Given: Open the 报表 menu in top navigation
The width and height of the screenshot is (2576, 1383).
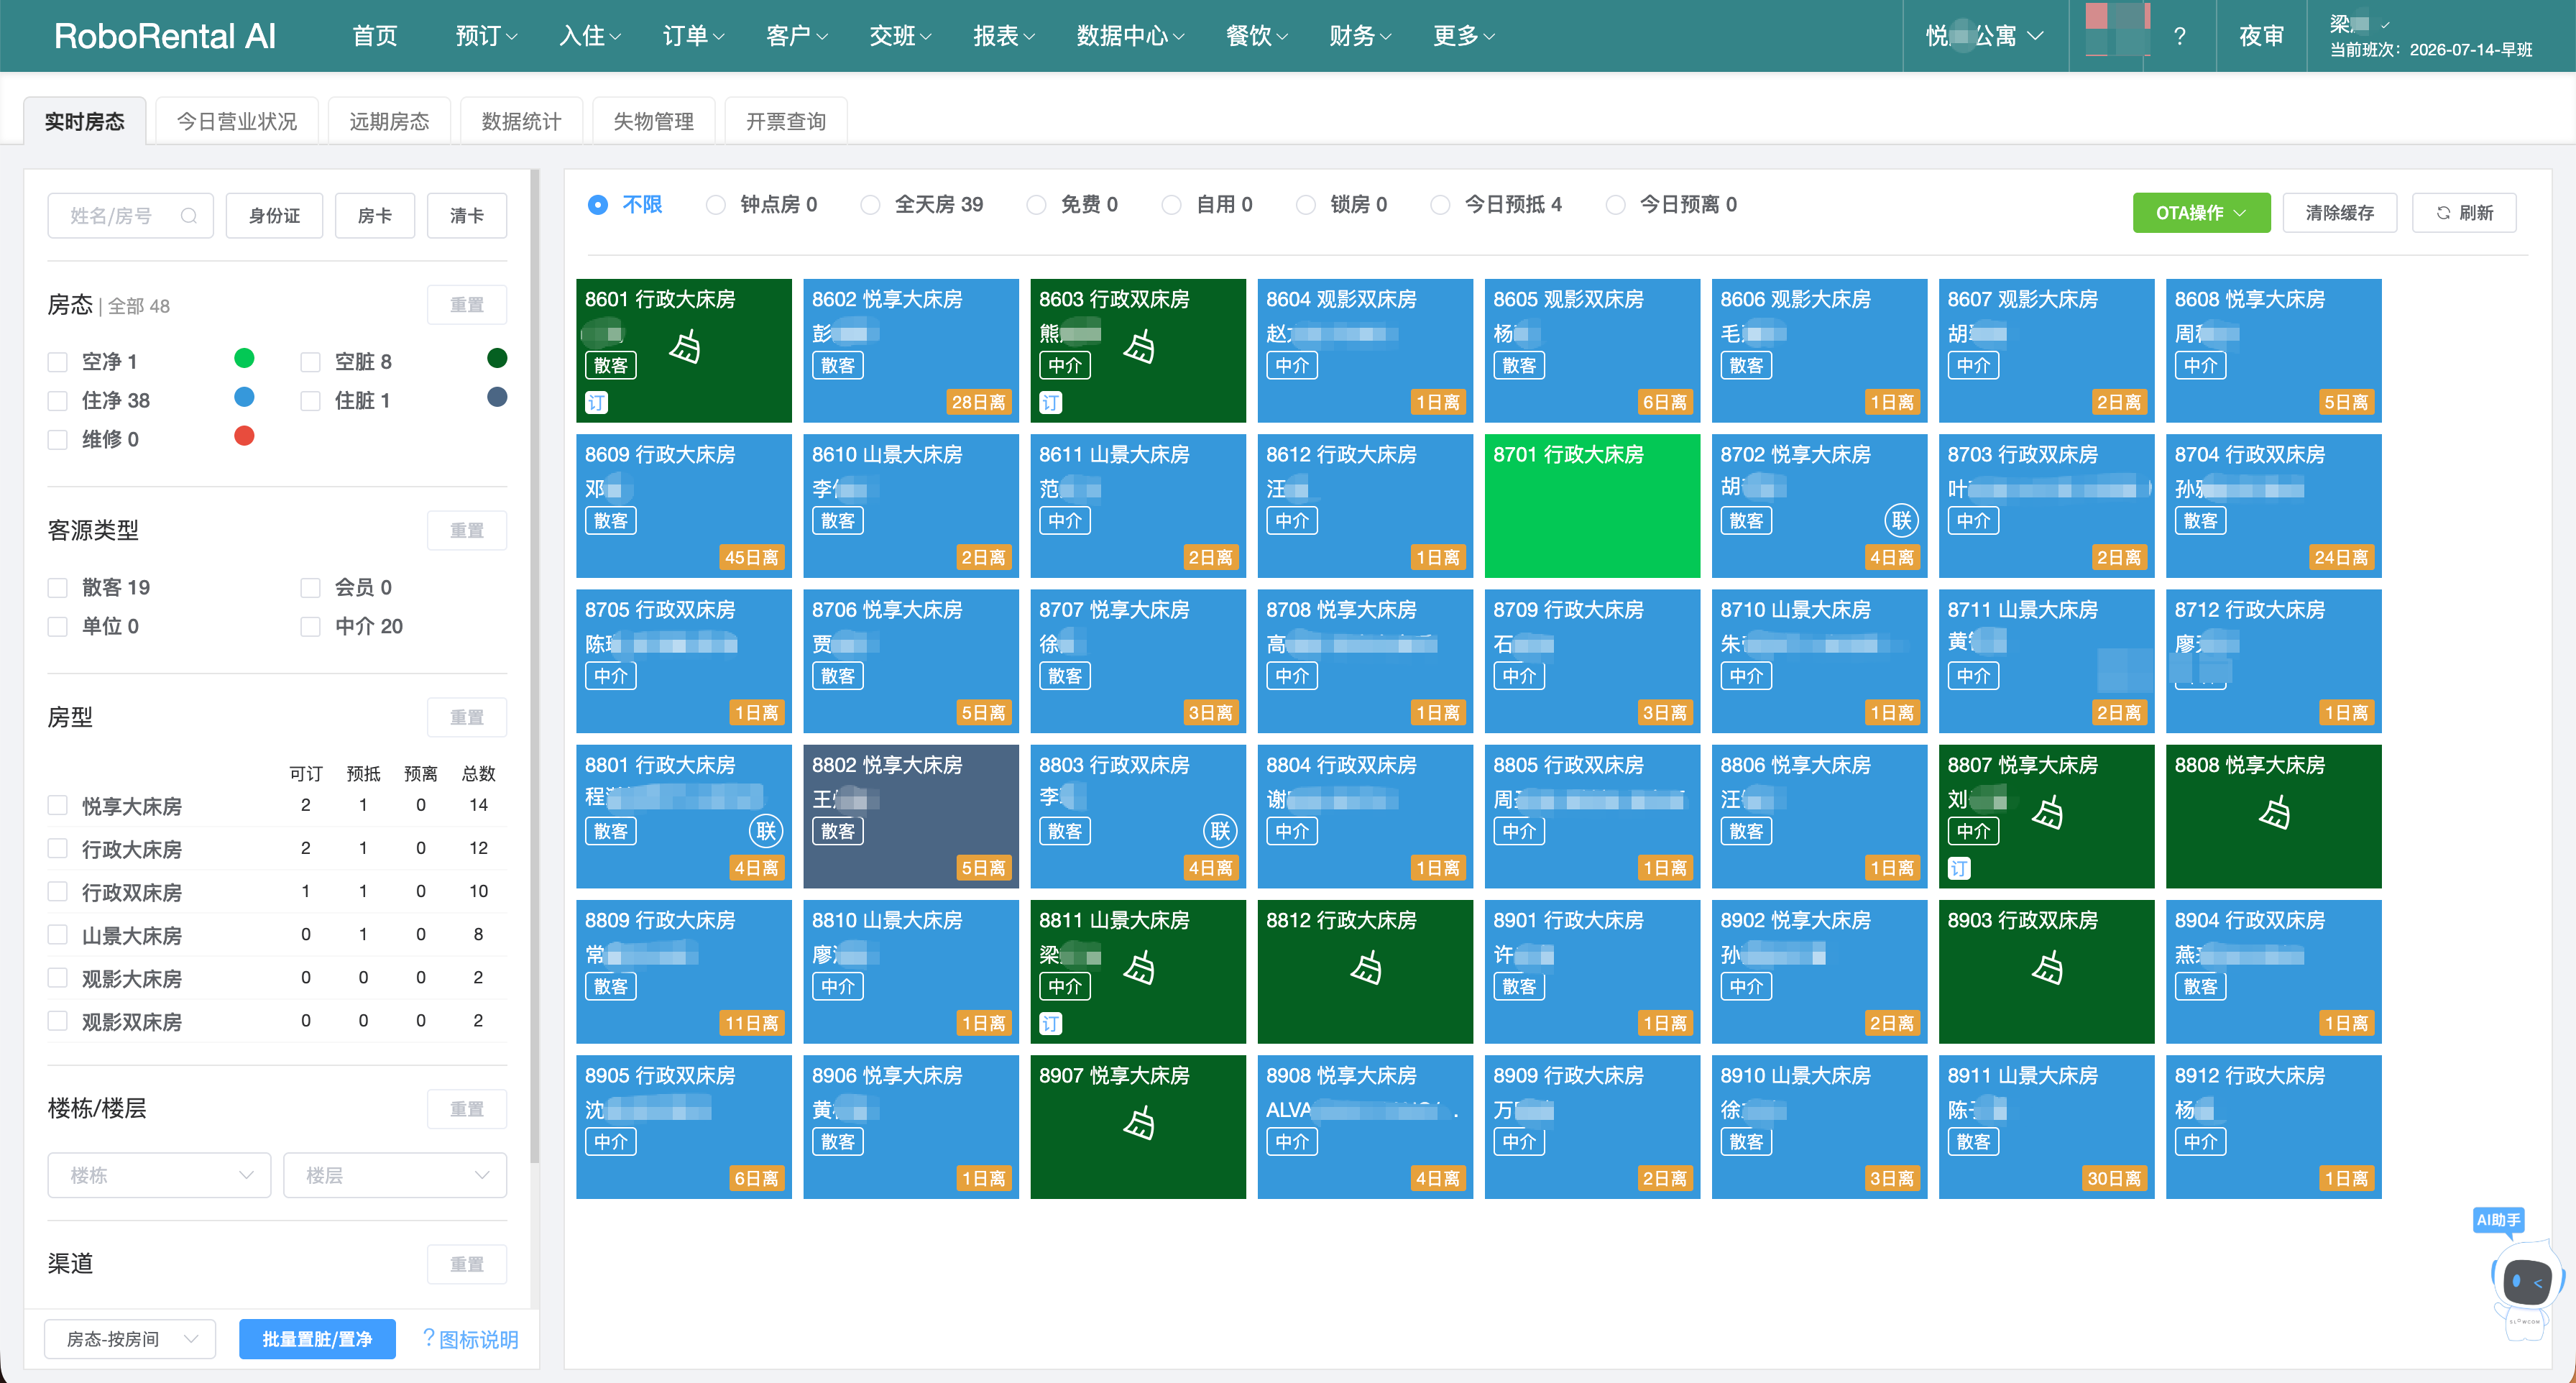Looking at the screenshot, I should coord(1003,36).
